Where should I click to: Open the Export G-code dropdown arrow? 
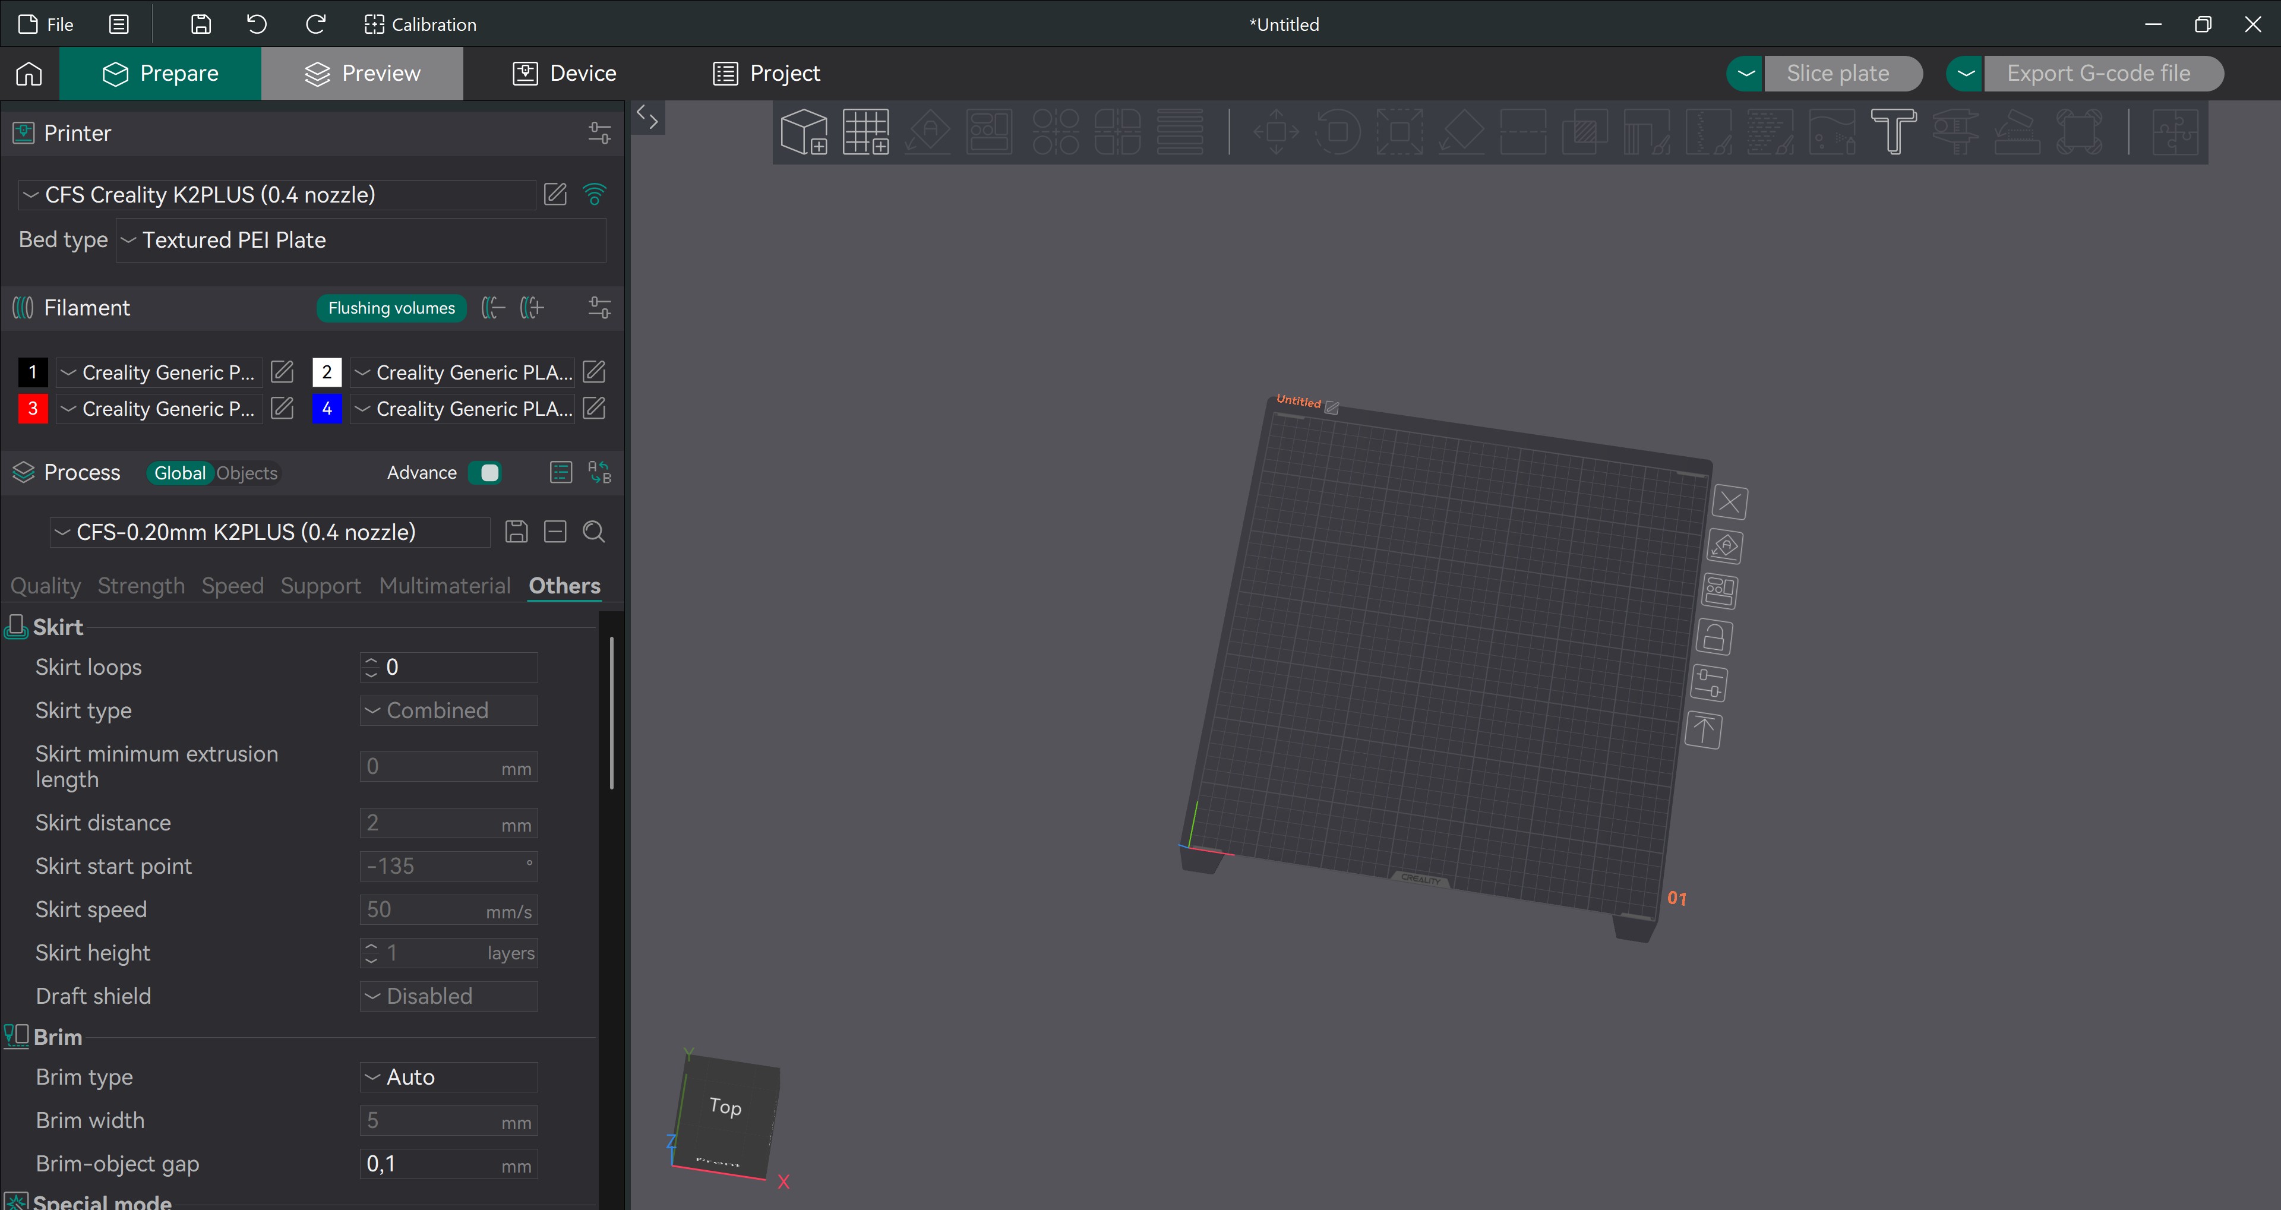[x=1966, y=74]
